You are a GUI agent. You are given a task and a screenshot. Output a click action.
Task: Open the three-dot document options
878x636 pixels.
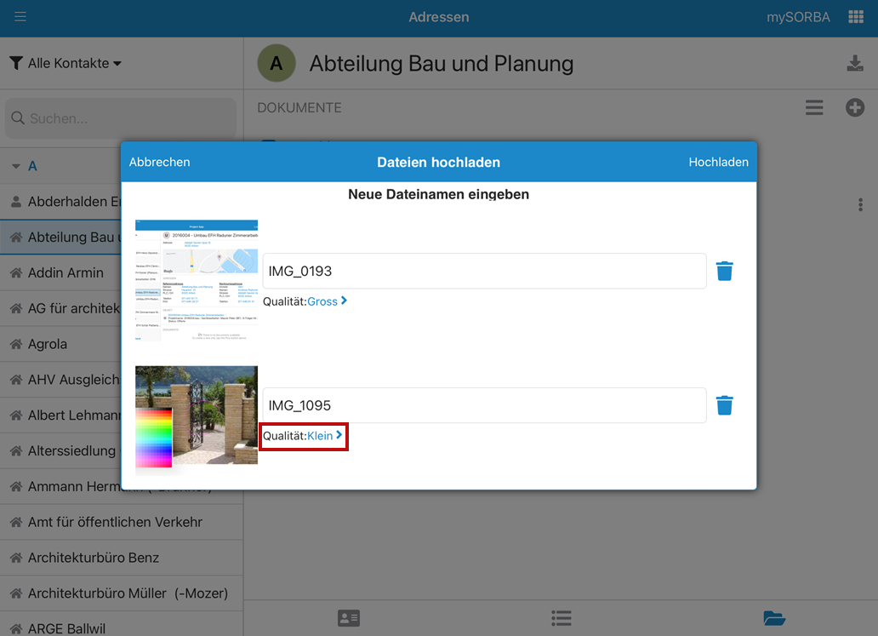[860, 205]
